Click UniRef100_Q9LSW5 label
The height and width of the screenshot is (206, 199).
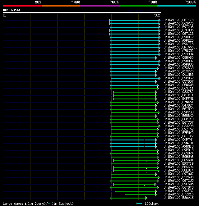click(x=178, y=184)
